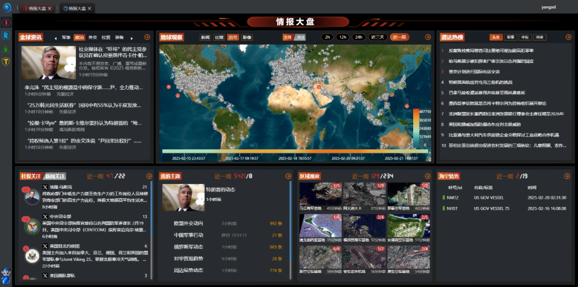The height and width of the screenshot is (287, 578).
Task: Toggle map scope to 全球
Action: (x=287, y=37)
